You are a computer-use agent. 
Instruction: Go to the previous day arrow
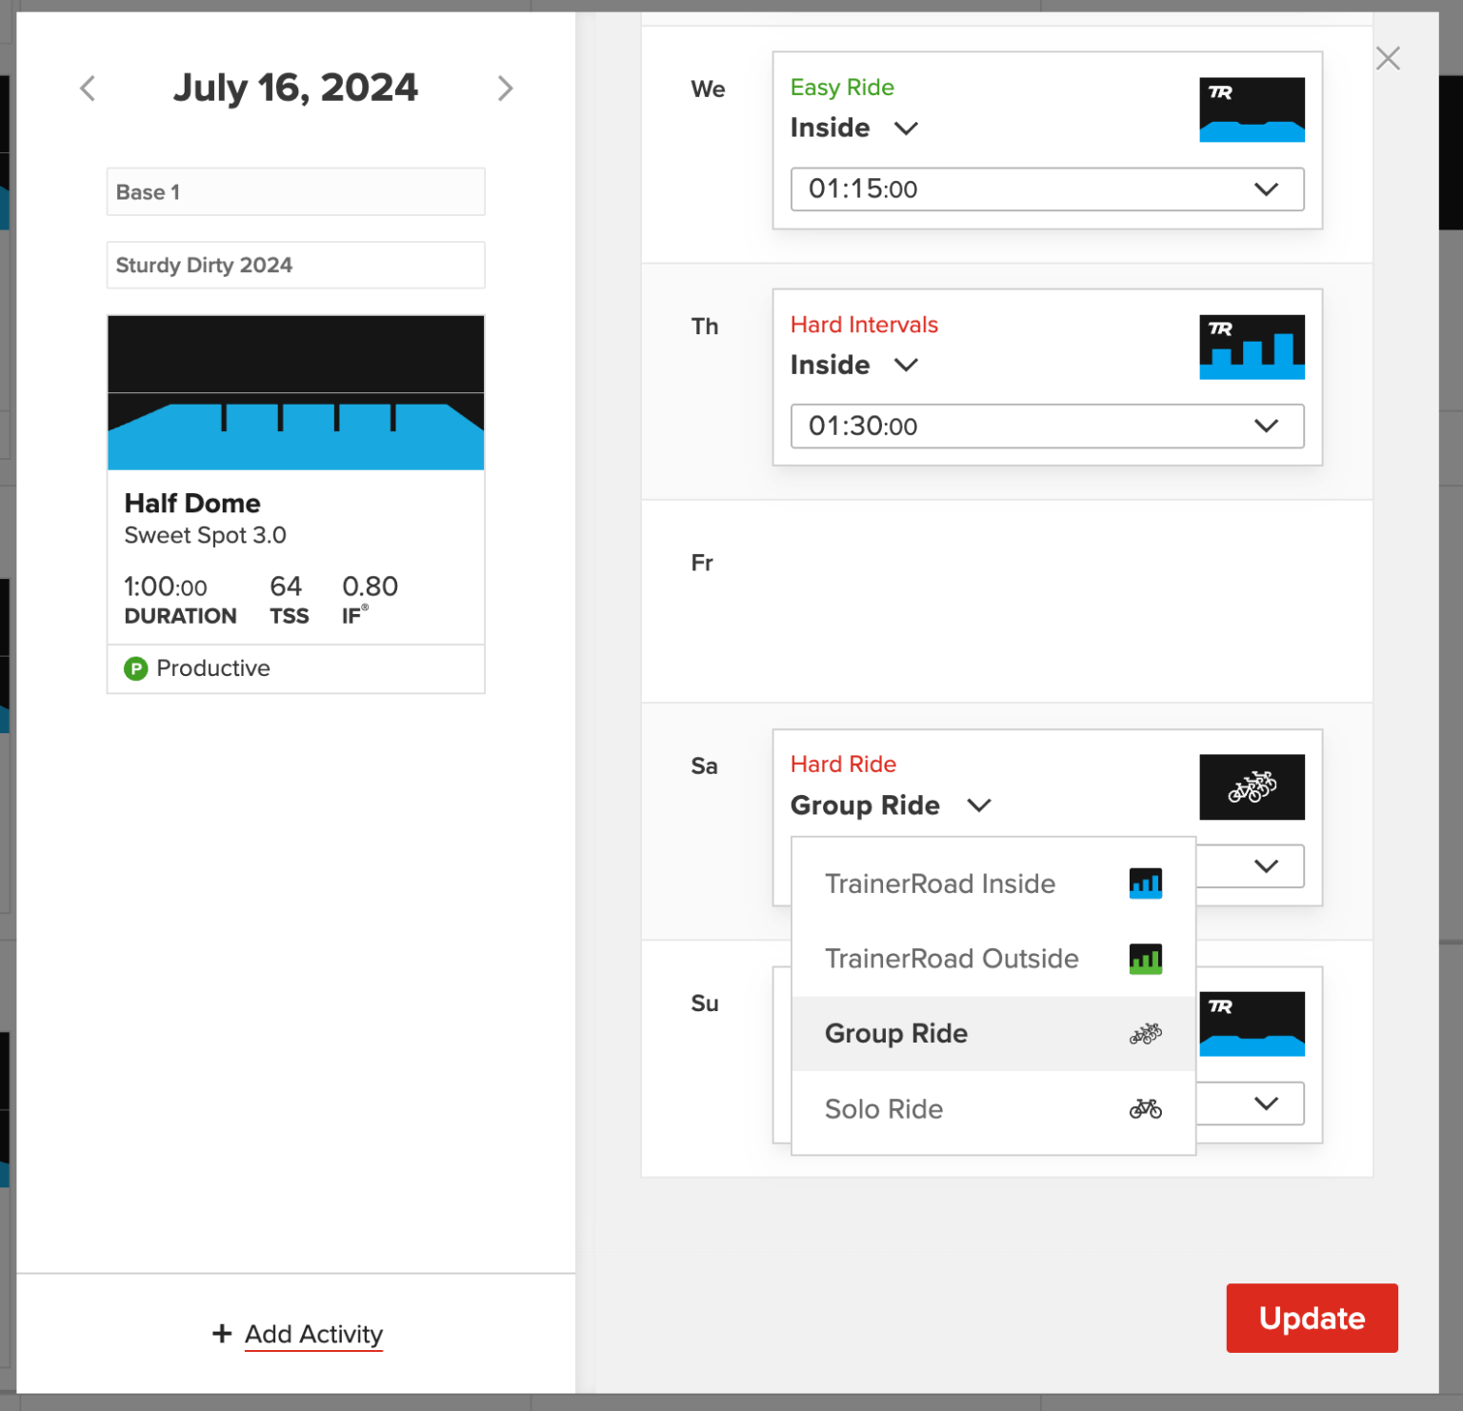tap(88, 89)
